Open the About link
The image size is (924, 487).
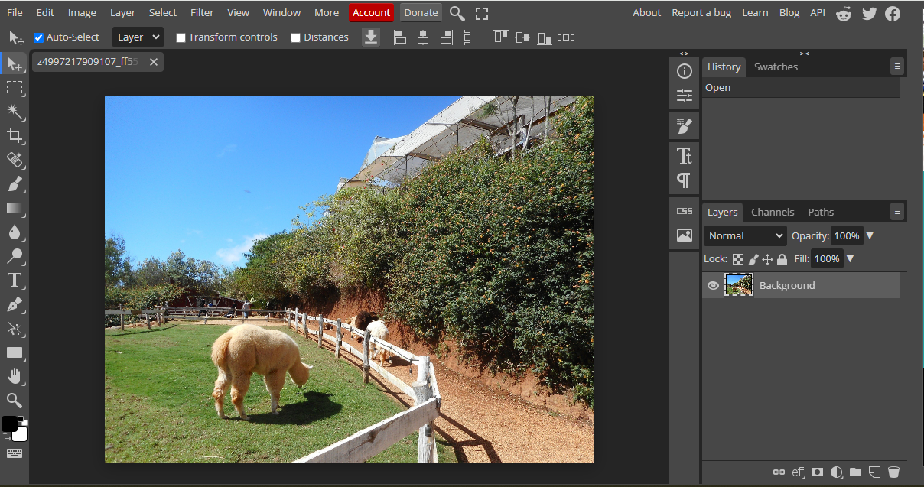[x=646, y=12]
